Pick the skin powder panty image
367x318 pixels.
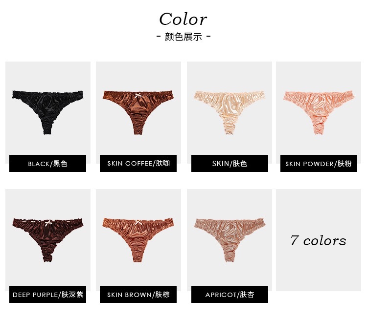(x=319, y=113)
